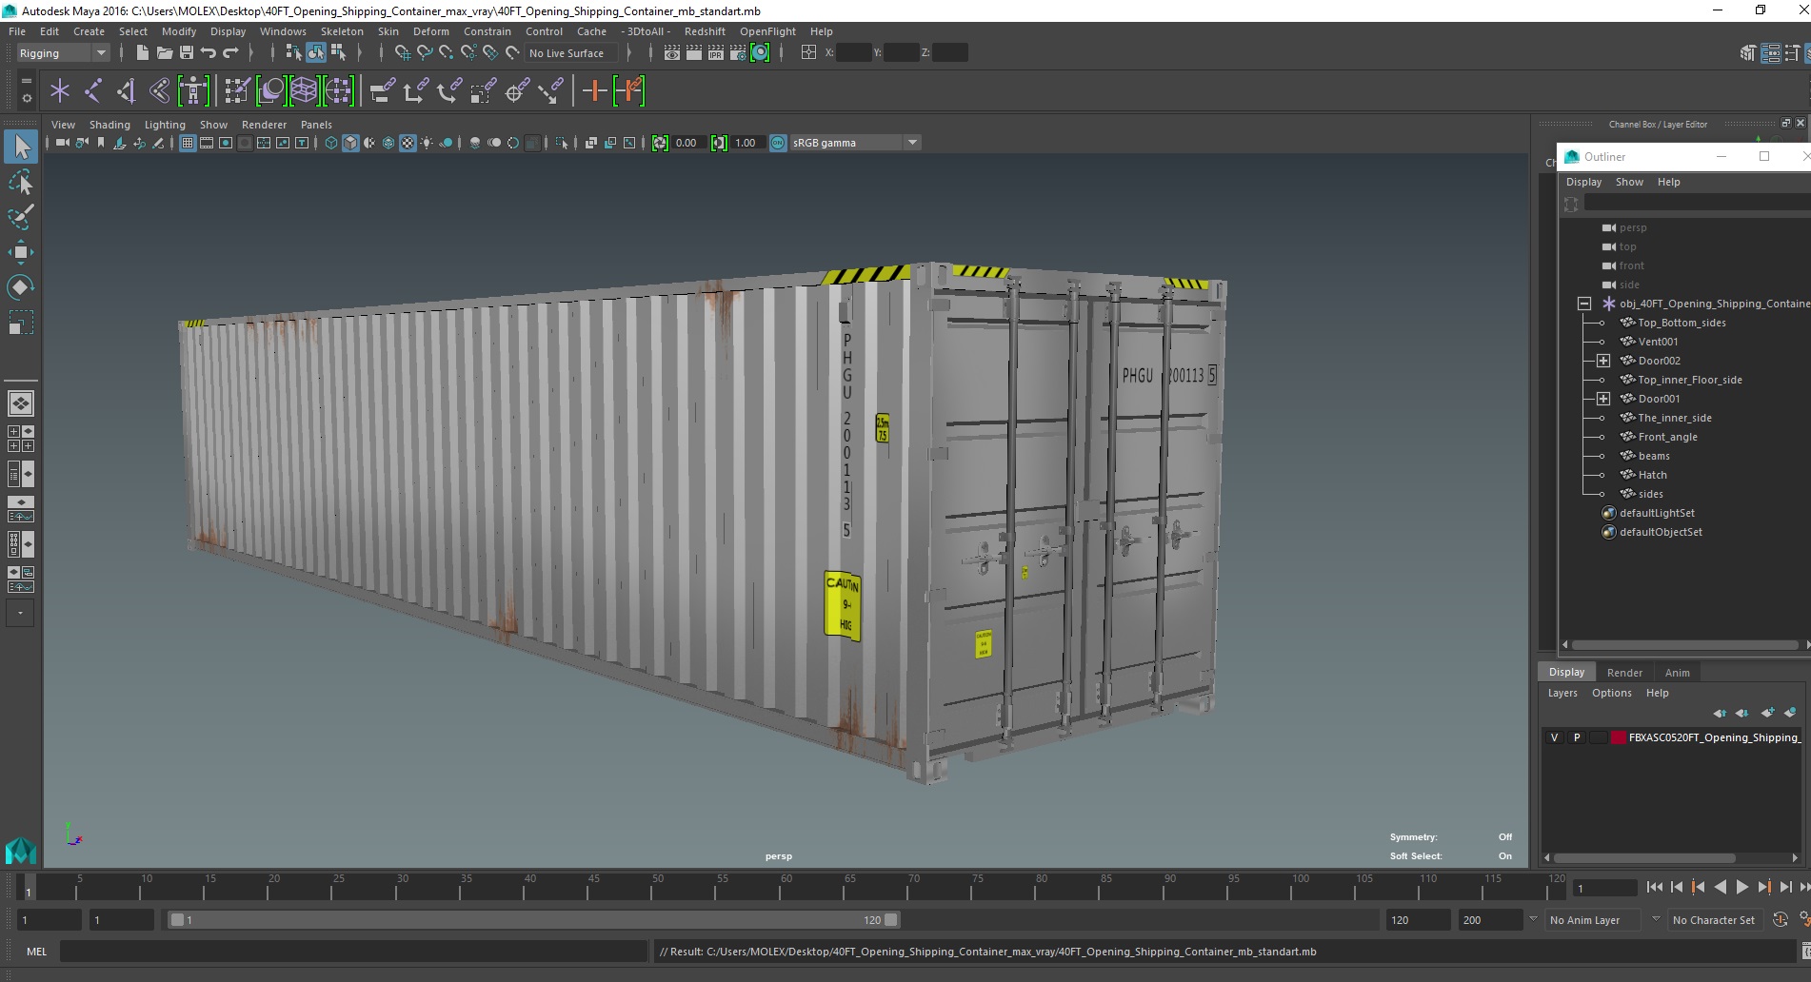This screenshot has height=982, width=1811.
Task: Switch to the Render layer tab
Action: (x=1624, y=673)
